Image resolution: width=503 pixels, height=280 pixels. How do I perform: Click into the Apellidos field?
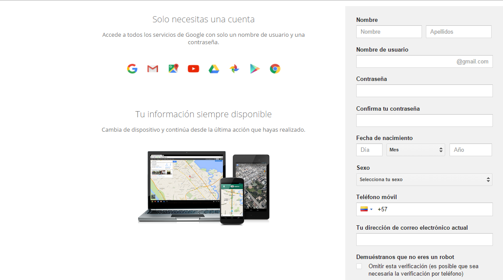(458, 32)
